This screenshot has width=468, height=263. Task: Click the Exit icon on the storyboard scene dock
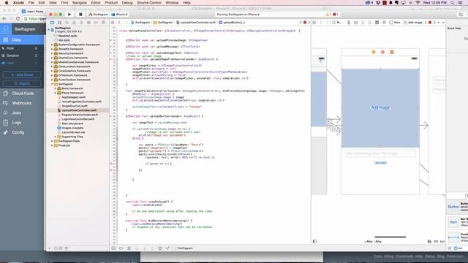pos(392,52)
